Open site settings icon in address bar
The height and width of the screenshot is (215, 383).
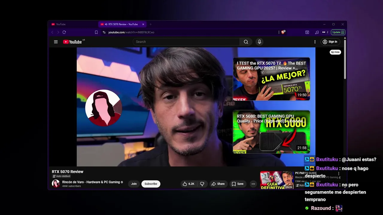click(104, 32)
